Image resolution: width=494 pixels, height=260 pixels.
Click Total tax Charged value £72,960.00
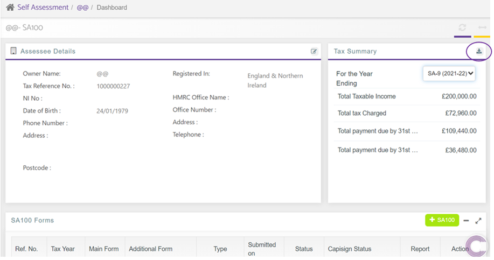[461, 113]
